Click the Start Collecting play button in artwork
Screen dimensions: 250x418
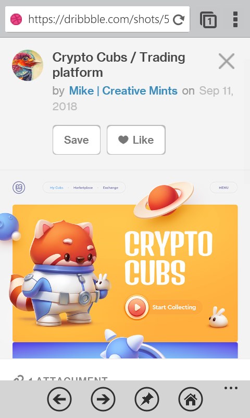137,307
